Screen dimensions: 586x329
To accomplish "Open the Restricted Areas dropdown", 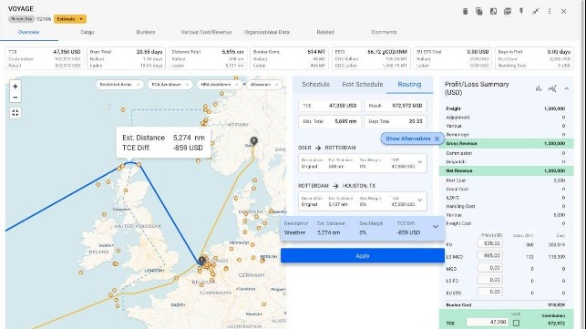I will click(119, 85).
